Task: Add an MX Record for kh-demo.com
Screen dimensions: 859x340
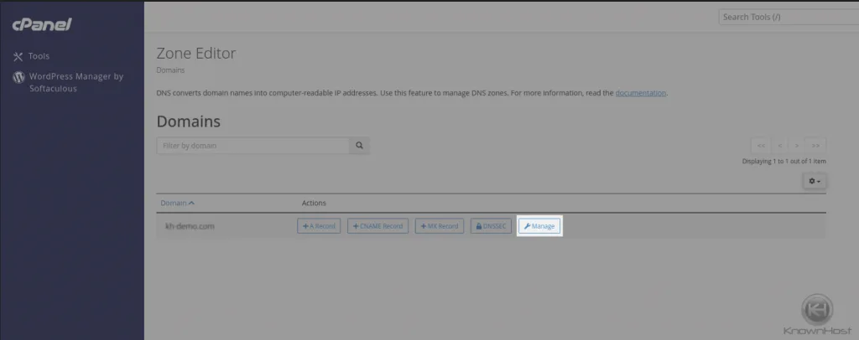Action: (440, 226)
